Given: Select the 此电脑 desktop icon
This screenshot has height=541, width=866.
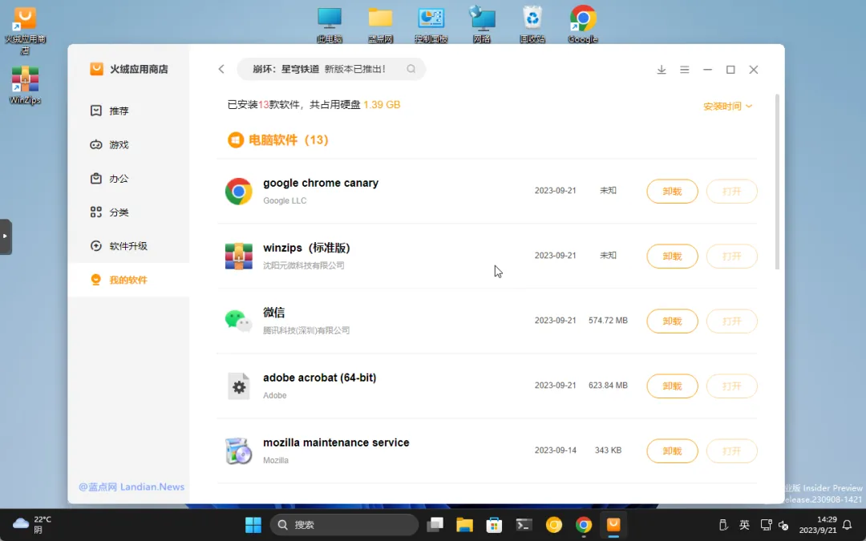Looking at the screenshot, I should pos(330,25).
